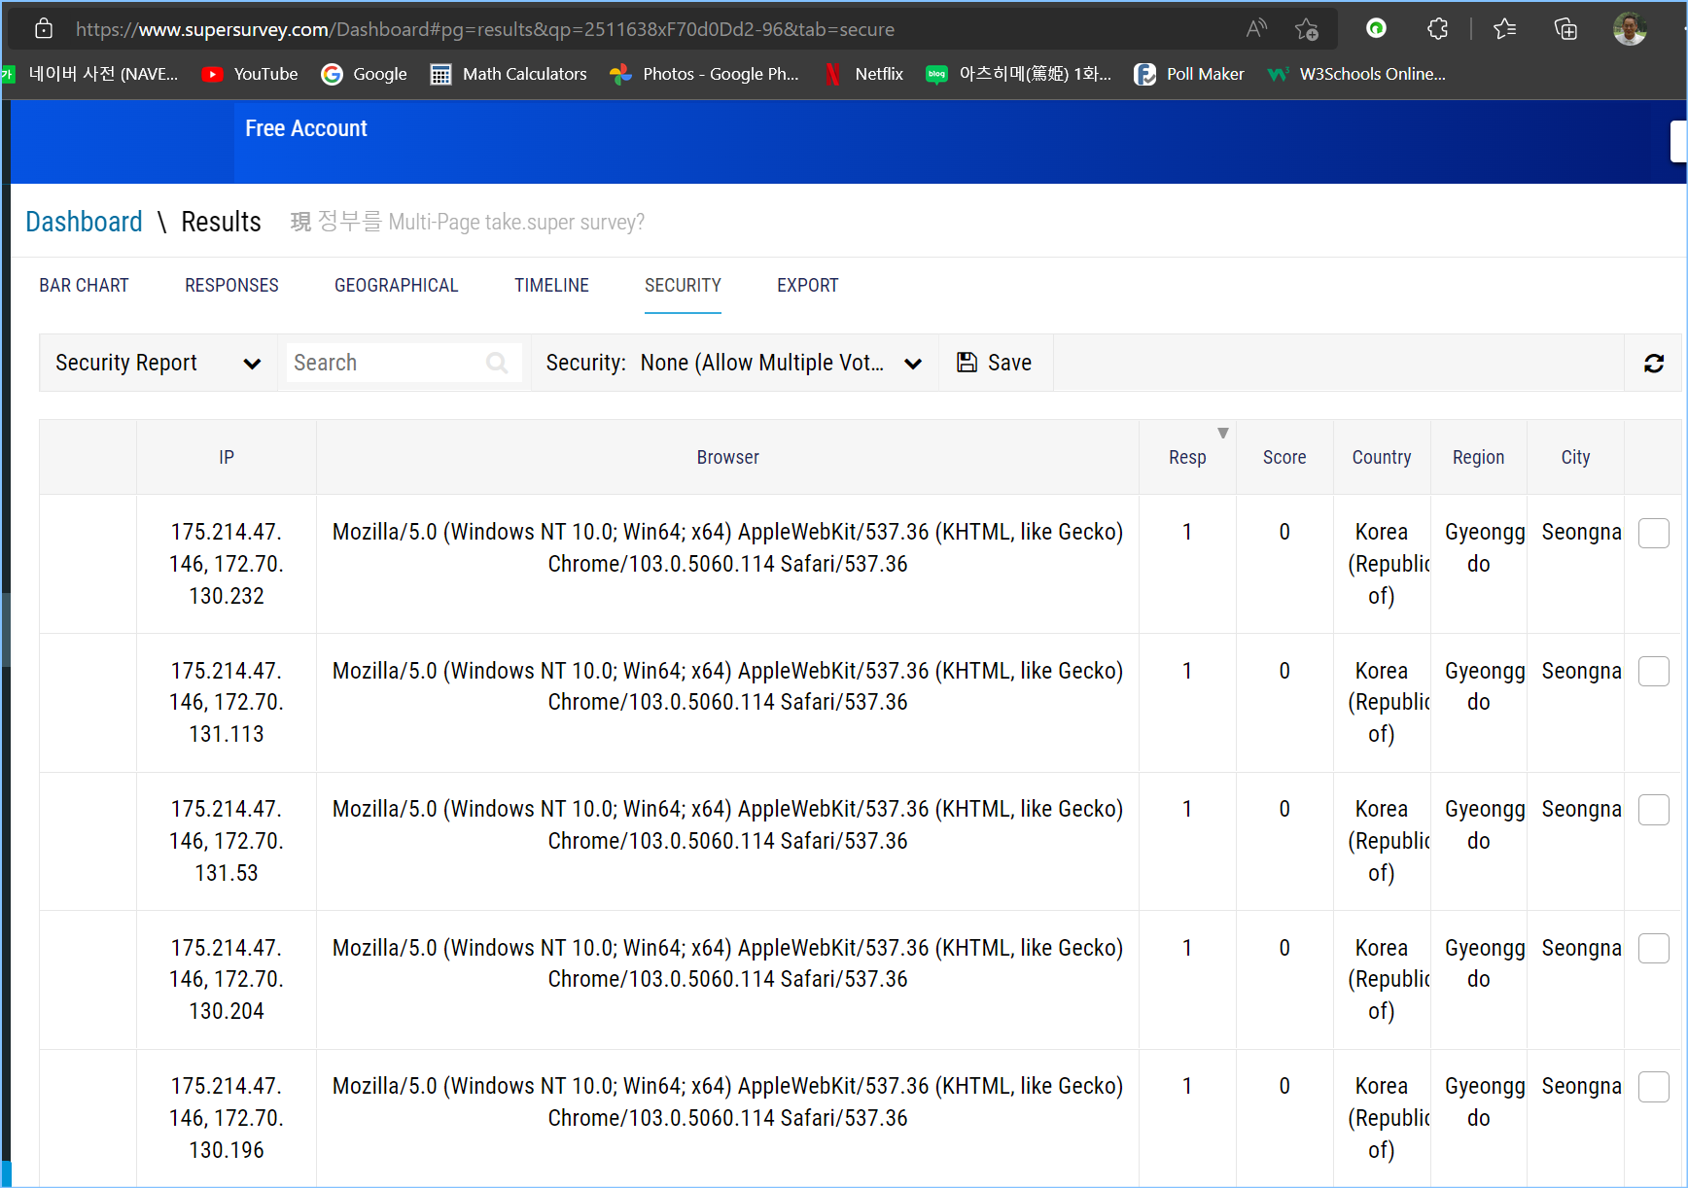Open the Security Report dropdown
1688x1188 pixels.
[158, 364]
